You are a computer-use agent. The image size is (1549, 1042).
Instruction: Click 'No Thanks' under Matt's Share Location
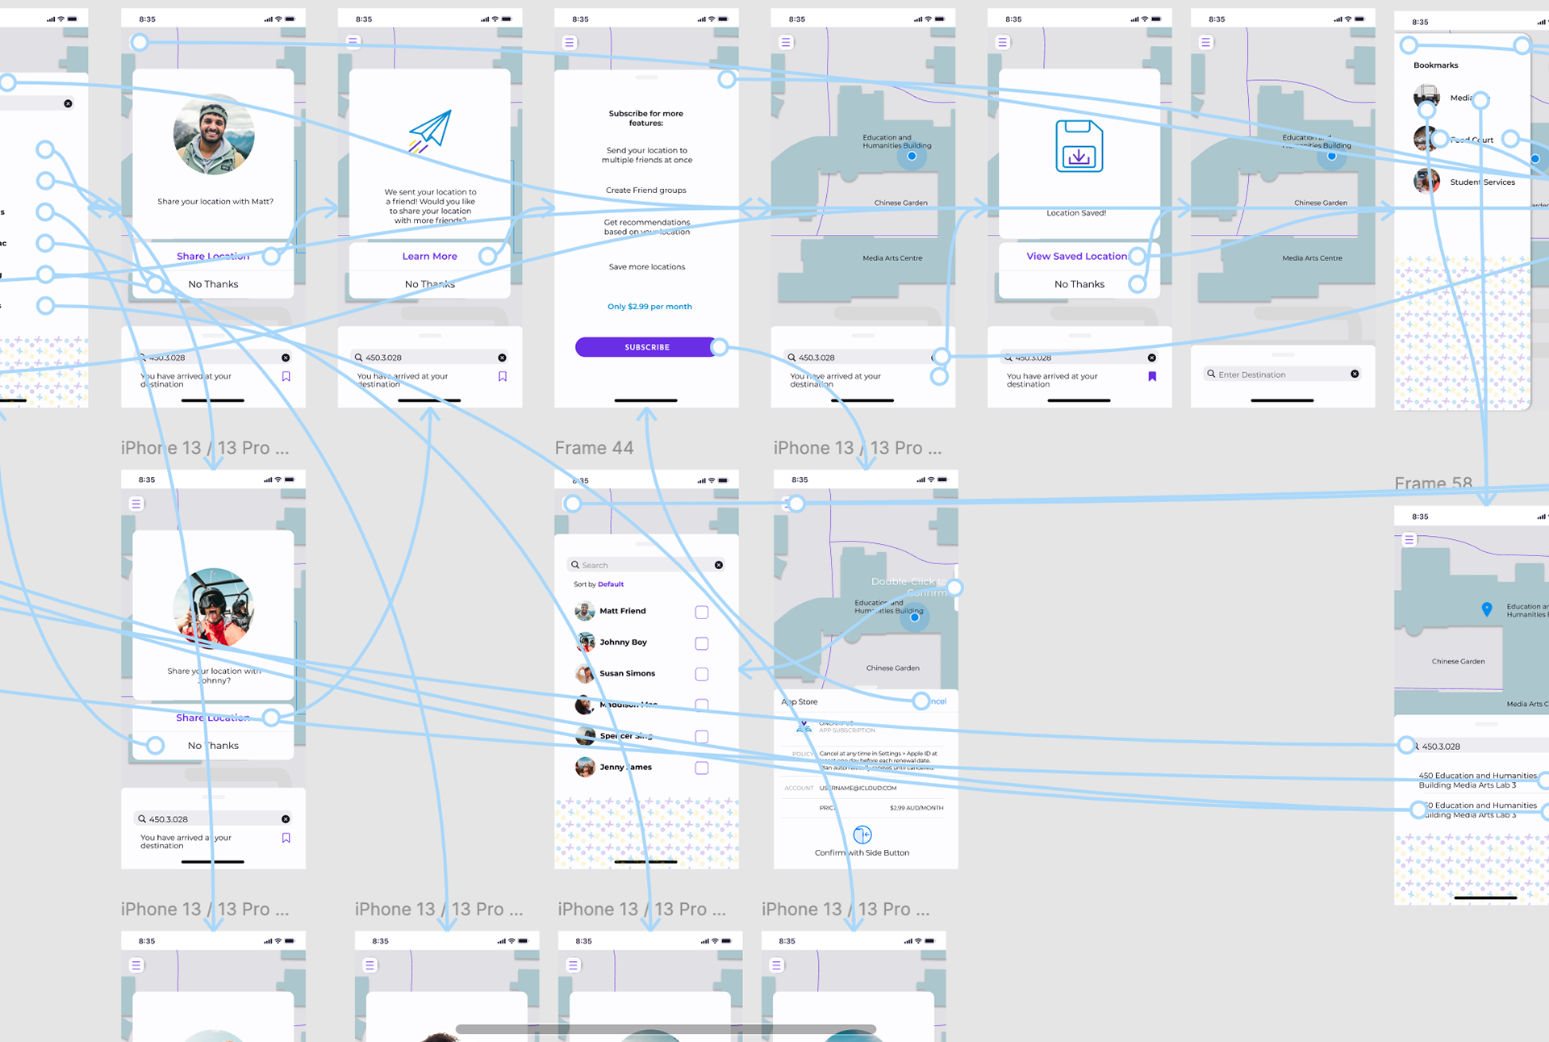[x=213, y=284]
